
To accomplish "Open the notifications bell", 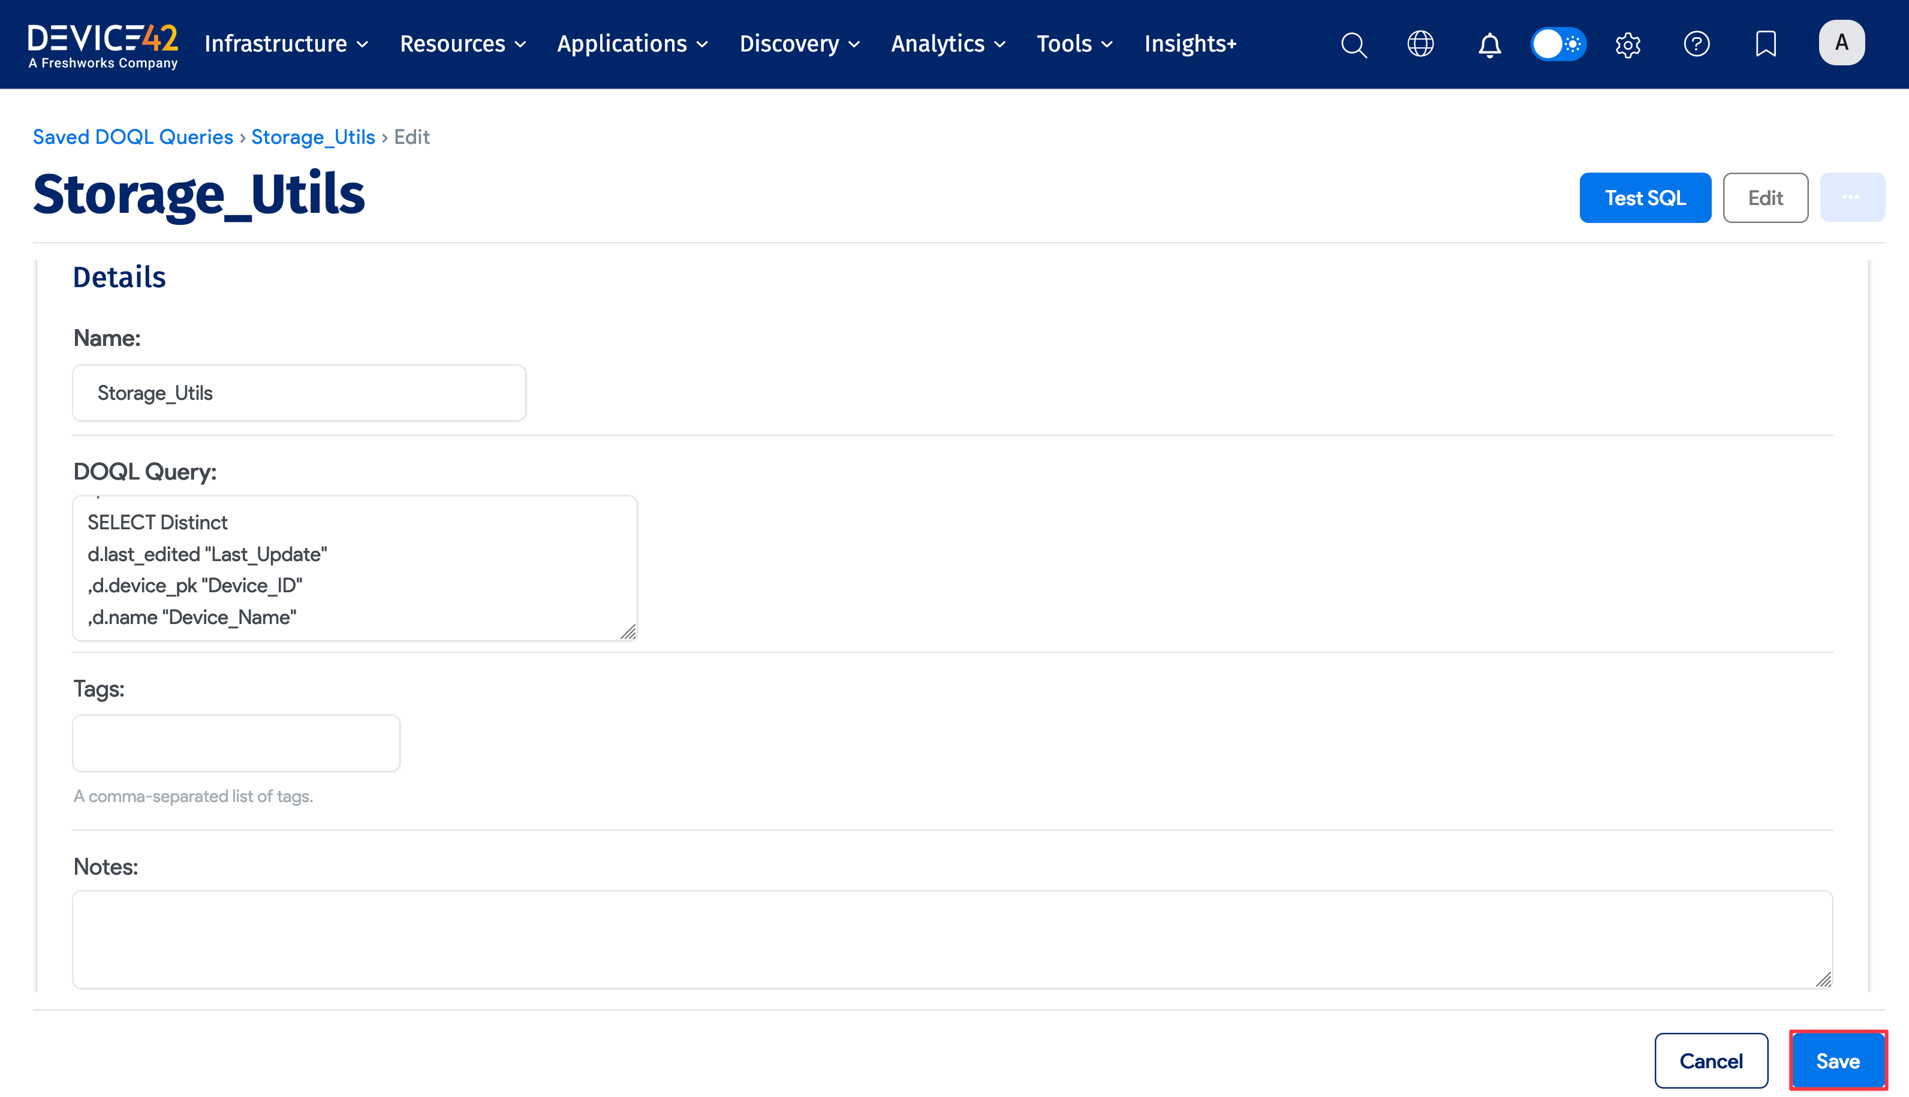I will (1489, 44).
